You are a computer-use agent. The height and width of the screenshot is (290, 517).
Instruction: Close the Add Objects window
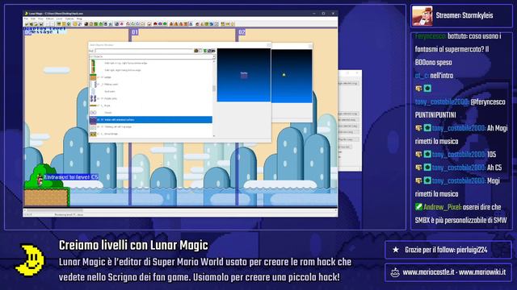(269, 45)
